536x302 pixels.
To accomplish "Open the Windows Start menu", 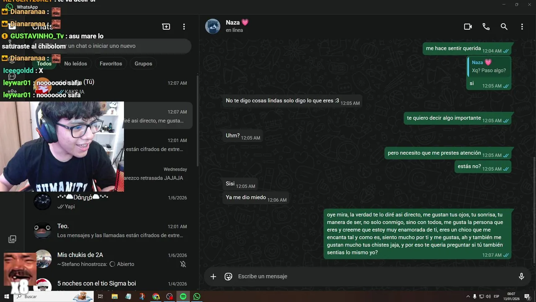I will click(x=6, y=297).
